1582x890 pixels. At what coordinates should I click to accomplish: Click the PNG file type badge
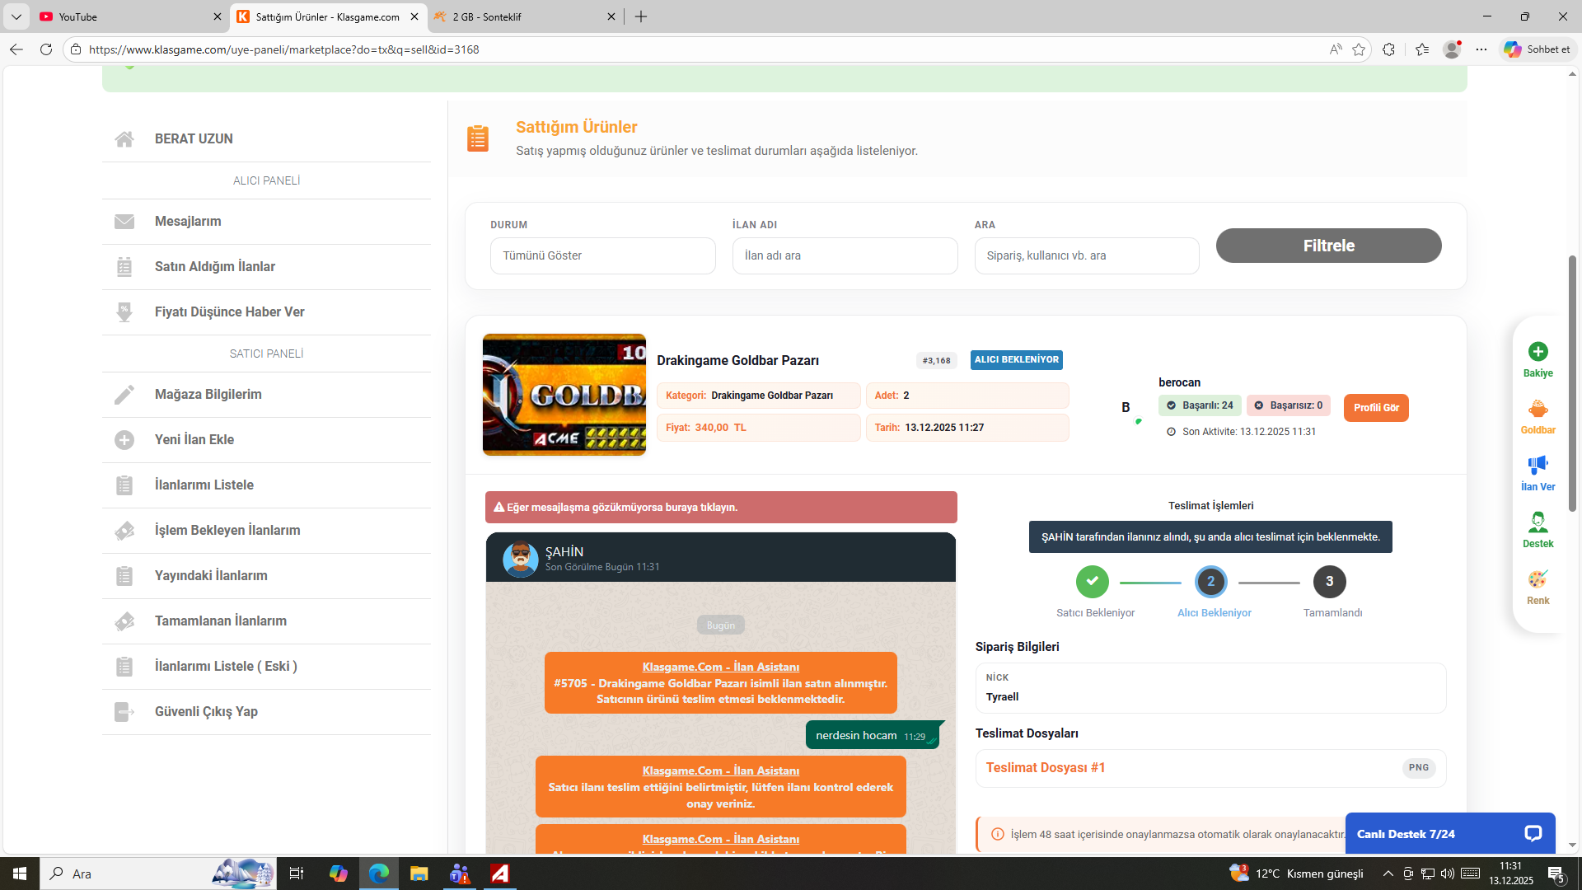pyautogui.click(x=1419, y=768)
